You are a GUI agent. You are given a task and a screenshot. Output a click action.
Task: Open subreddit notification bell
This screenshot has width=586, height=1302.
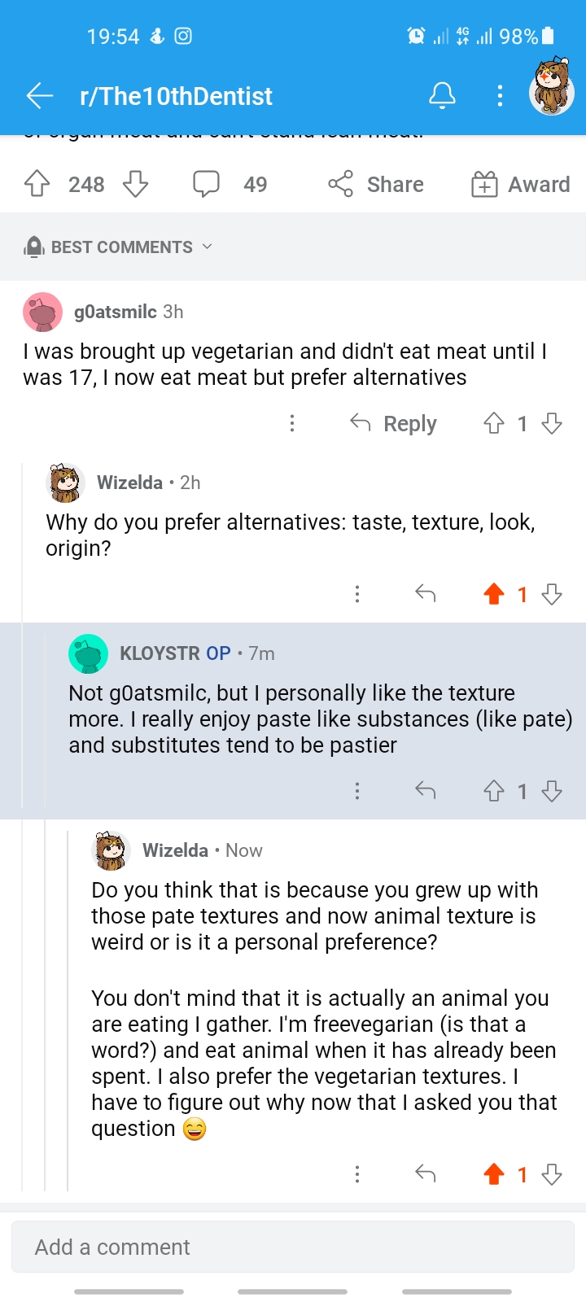(x=442, y=96)
